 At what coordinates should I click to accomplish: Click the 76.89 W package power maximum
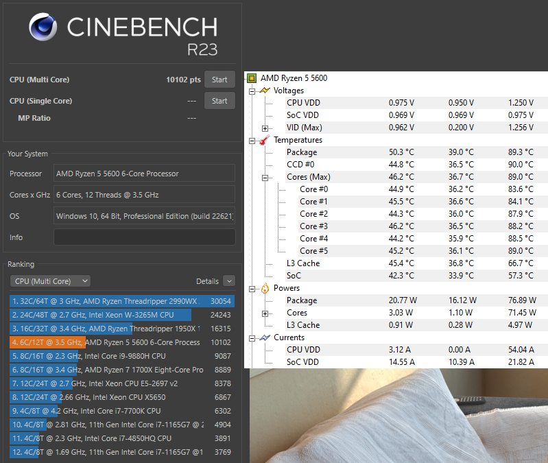pyautogui.click(x=522, y=300)
